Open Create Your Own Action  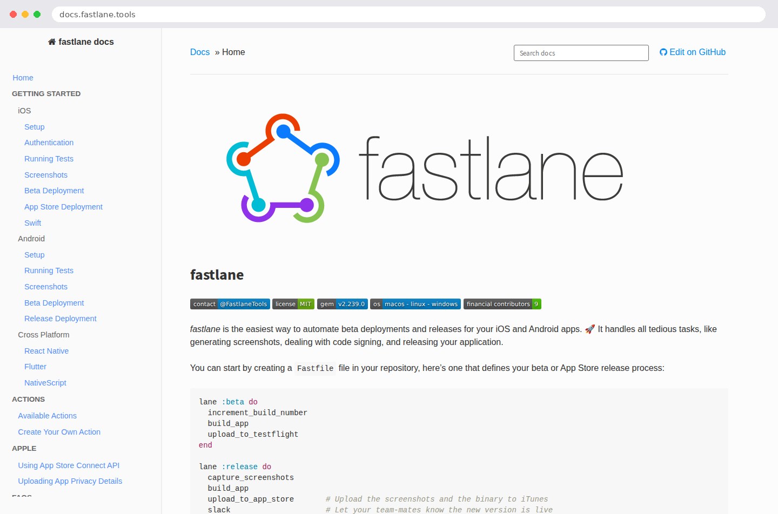tap(59, 432)
